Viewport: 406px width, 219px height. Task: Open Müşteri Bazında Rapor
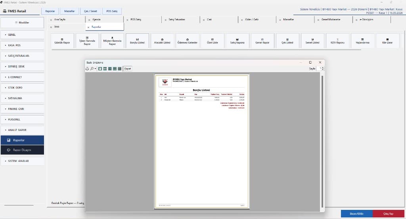(x=112, y=41)
